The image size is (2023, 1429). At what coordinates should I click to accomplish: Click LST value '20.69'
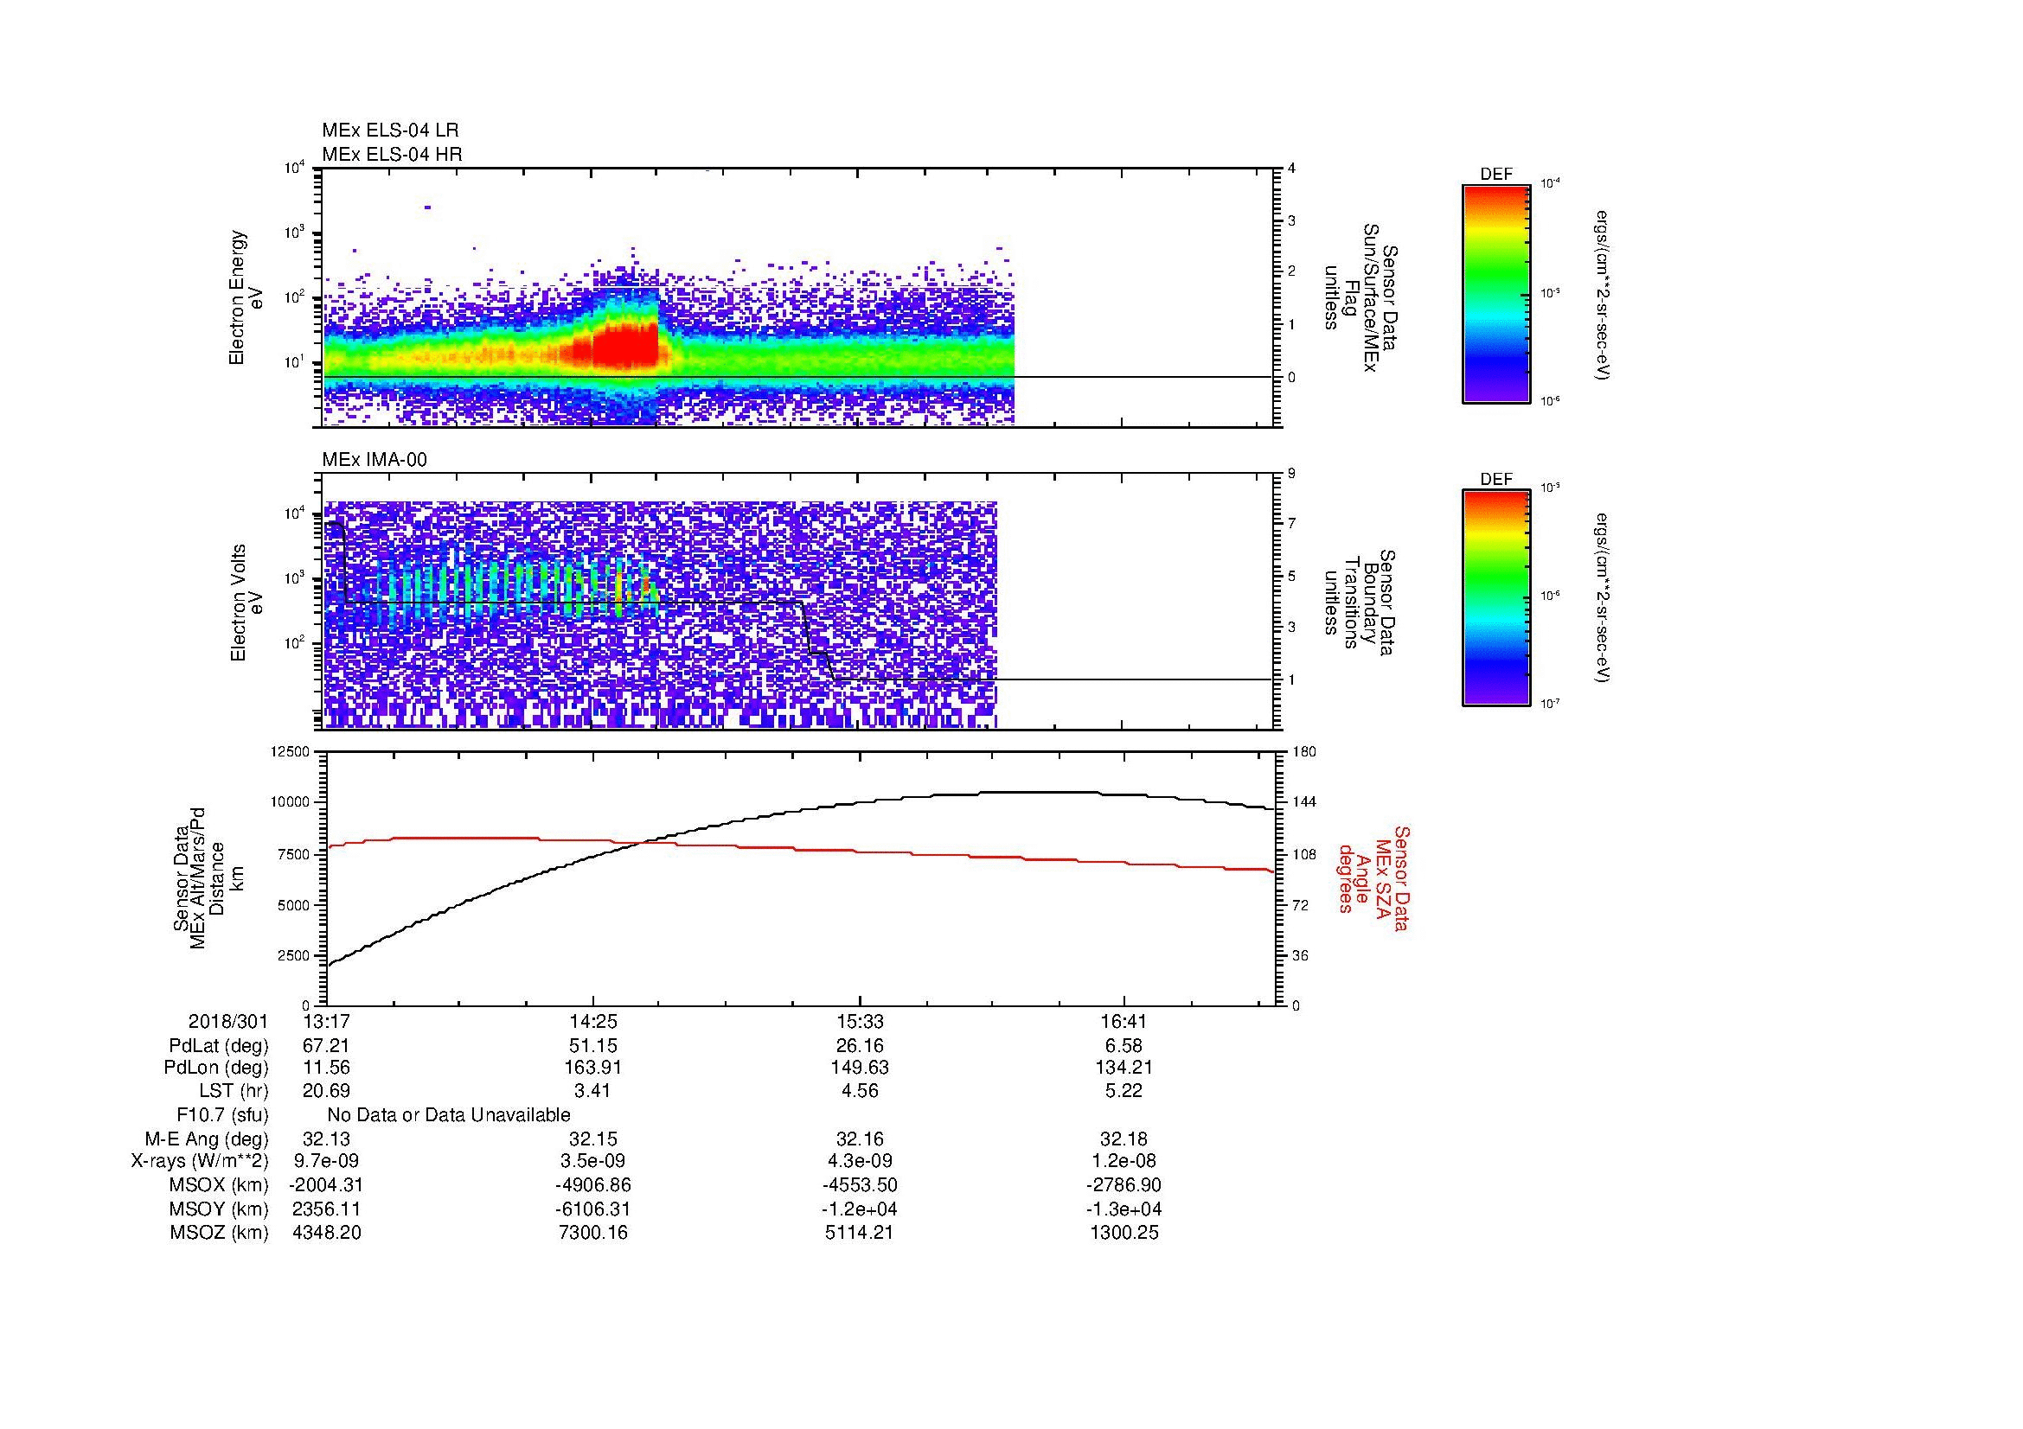327,1092
